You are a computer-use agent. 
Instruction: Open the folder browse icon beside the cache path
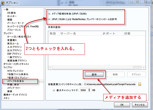[x=140, y=84]
